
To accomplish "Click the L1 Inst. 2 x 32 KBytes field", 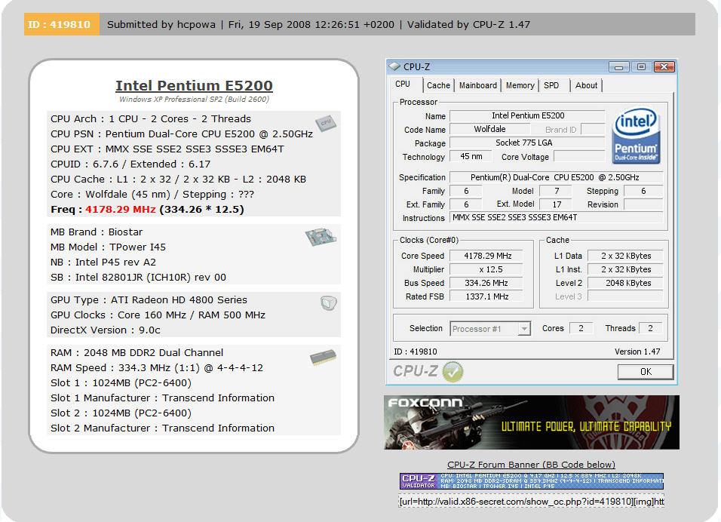I will pos(626,269).
